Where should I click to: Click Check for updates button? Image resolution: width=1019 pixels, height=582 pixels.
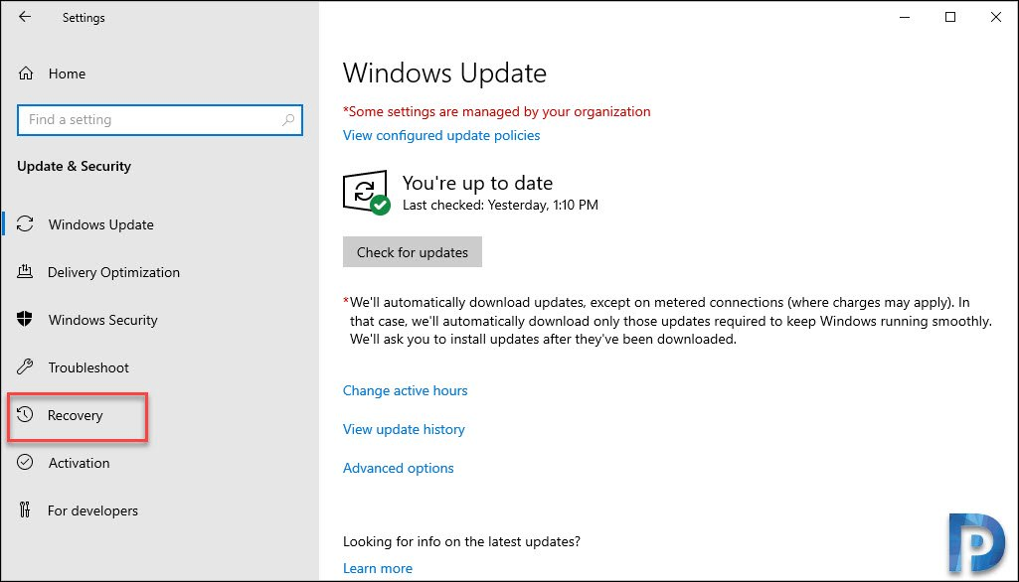[x=412, y=252]
